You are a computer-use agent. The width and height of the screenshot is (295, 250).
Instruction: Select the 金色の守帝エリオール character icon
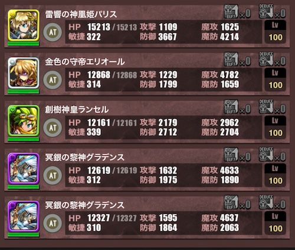[24, 73]
